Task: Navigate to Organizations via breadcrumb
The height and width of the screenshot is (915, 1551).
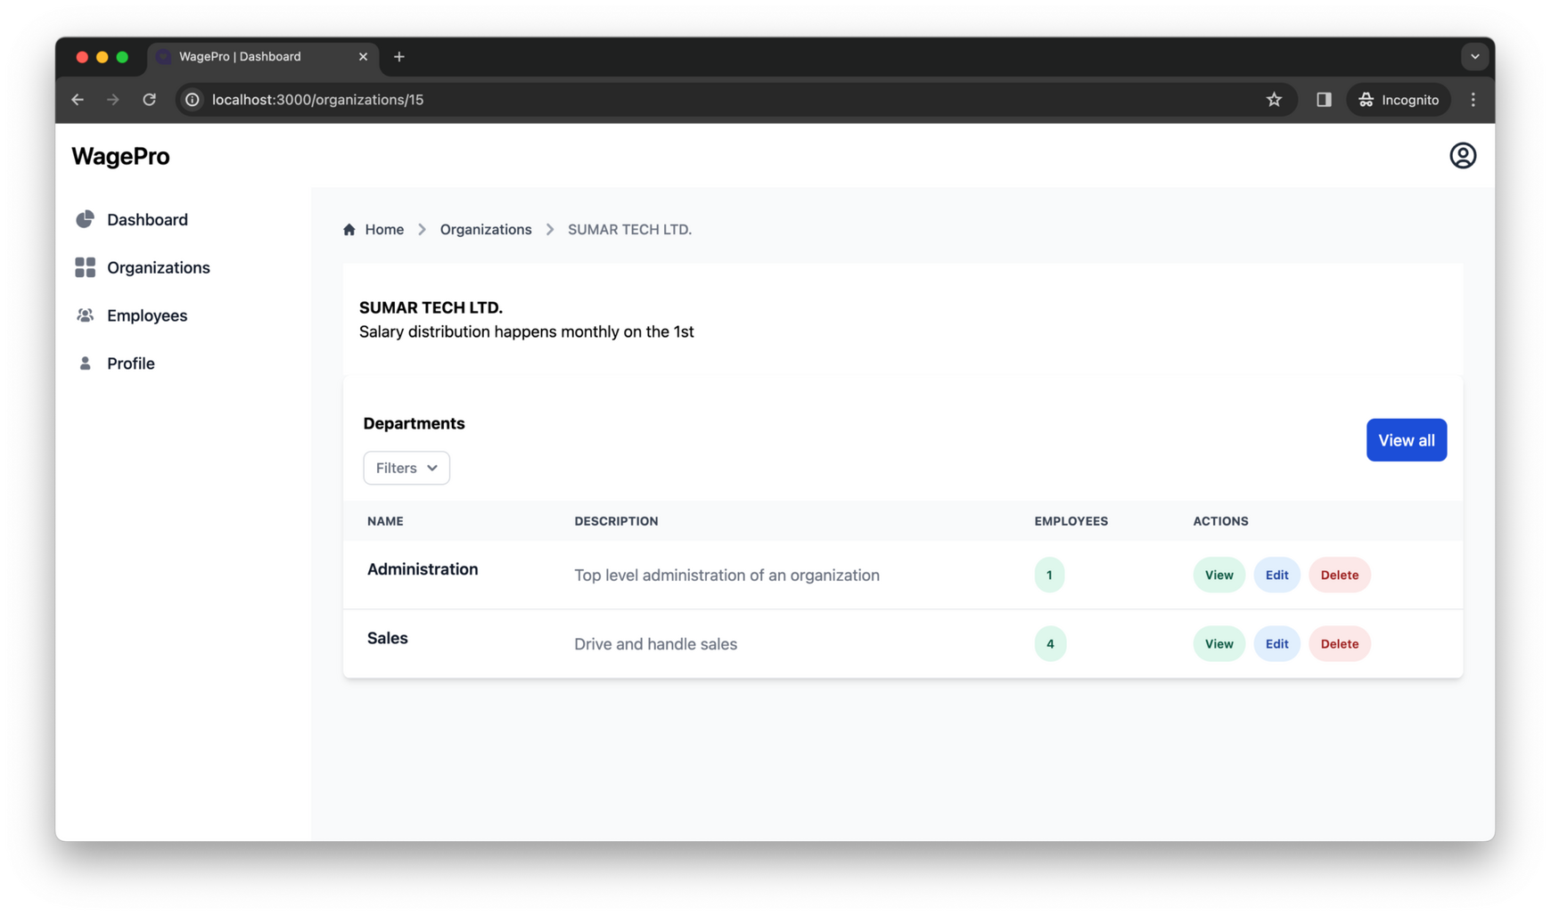Action: (485, 229)
